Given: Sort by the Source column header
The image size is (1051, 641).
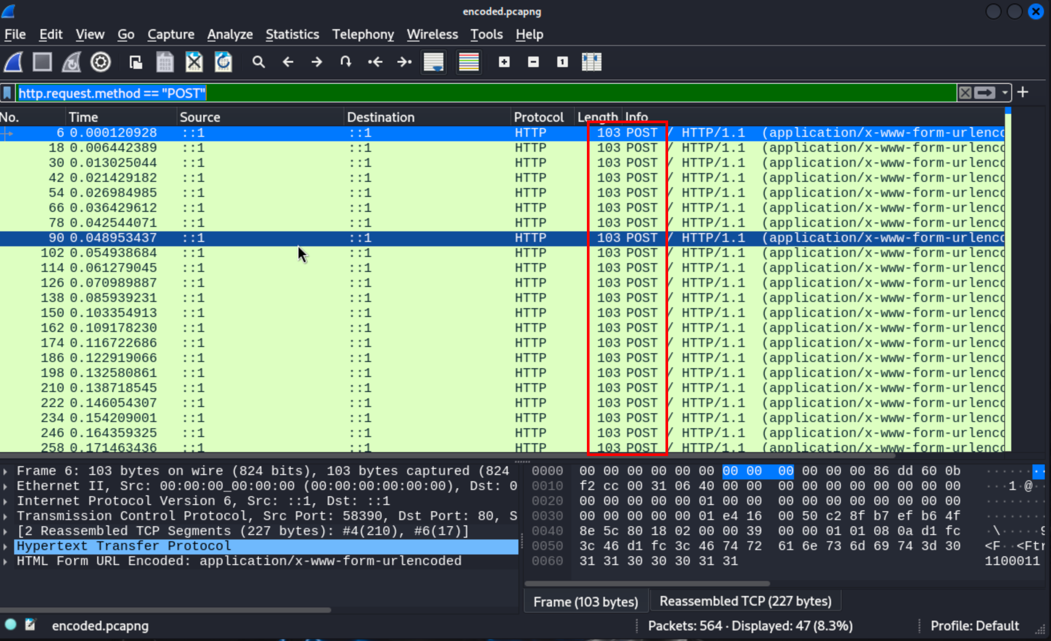Looking at the screenshot, I should pyautogui.click(x=261, y=117).
